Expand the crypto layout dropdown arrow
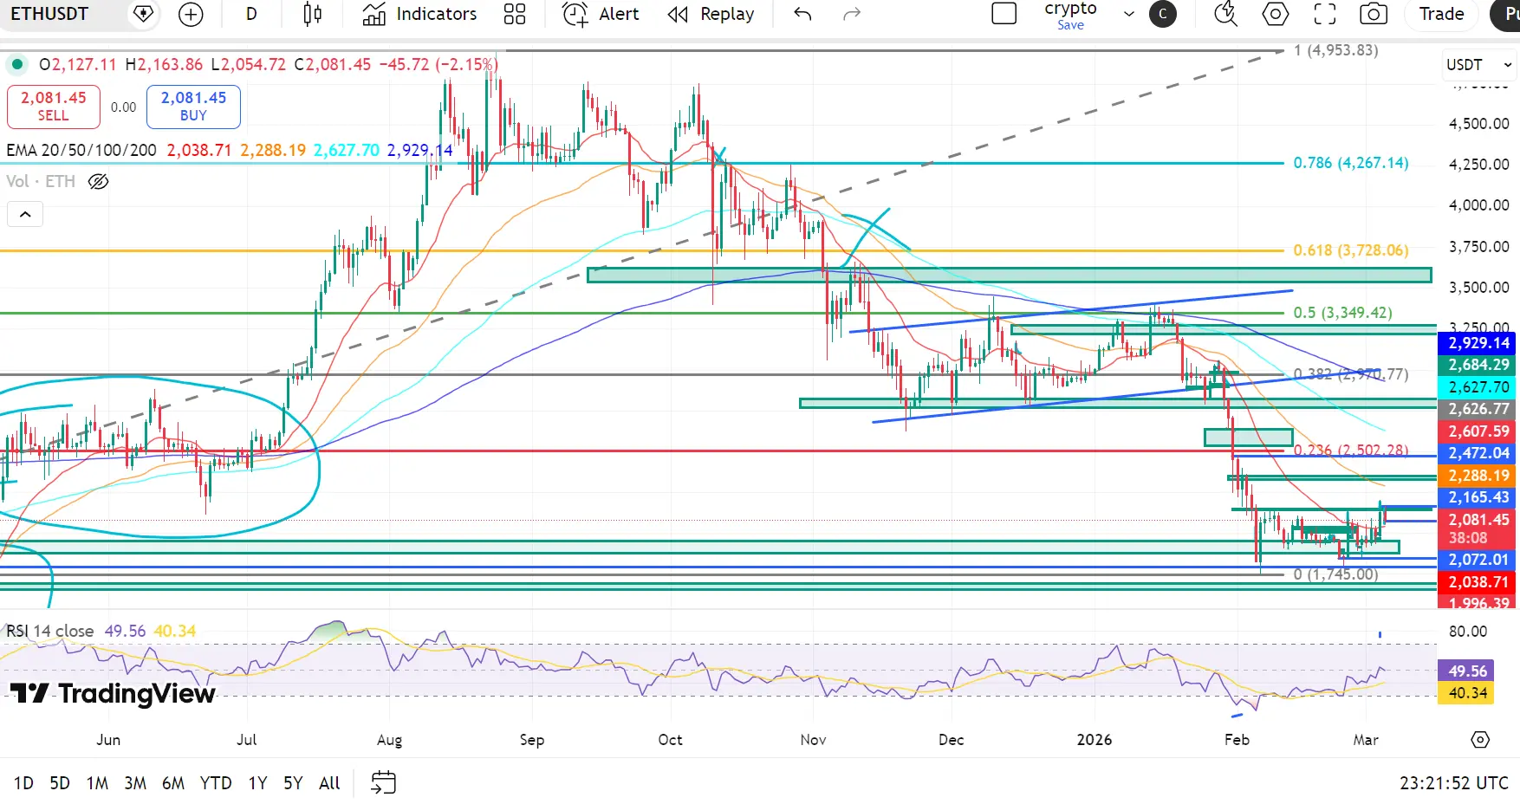Screen dimensions: 1520x804 [1128, 14]
